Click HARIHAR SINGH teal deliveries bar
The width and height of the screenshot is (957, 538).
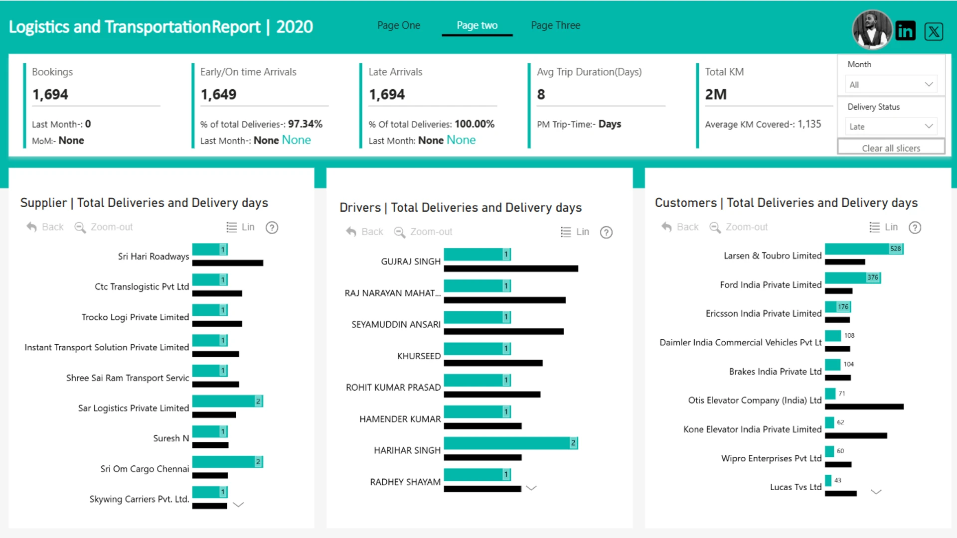[x=511, y=443]
